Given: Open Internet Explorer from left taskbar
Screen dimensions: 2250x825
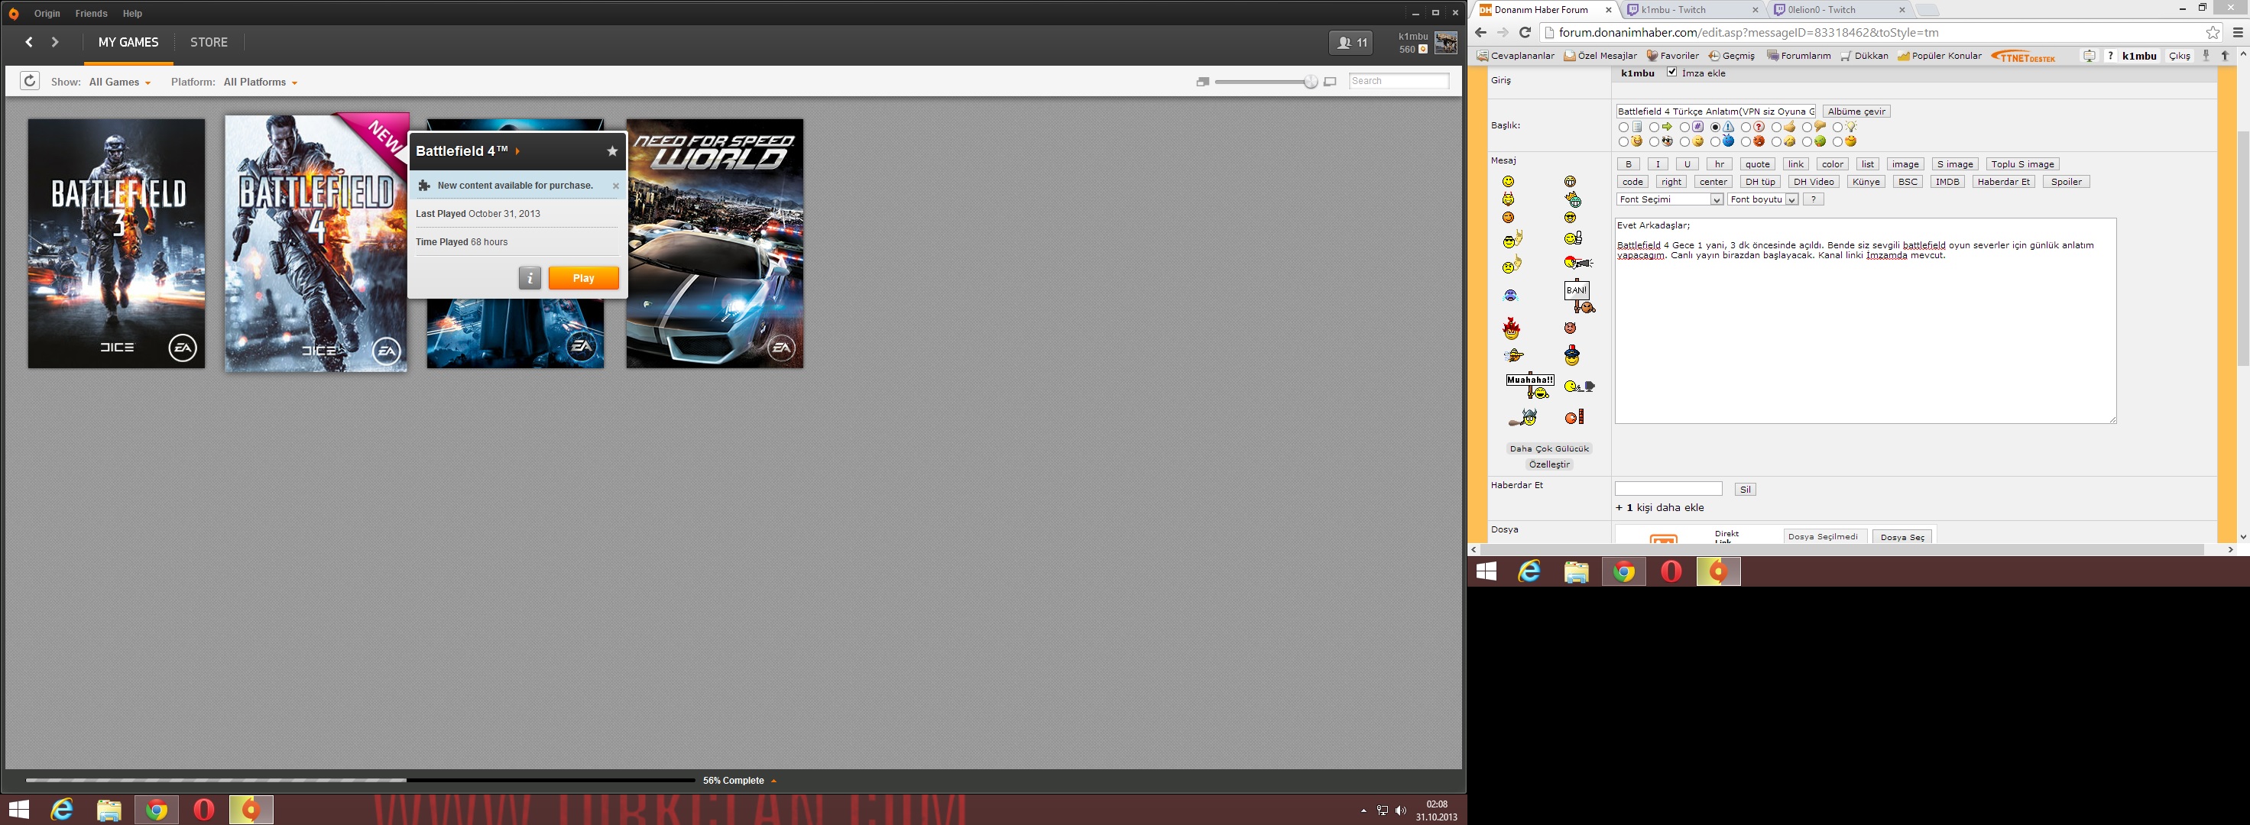Looking at the screenshot, I should [62, 810].
